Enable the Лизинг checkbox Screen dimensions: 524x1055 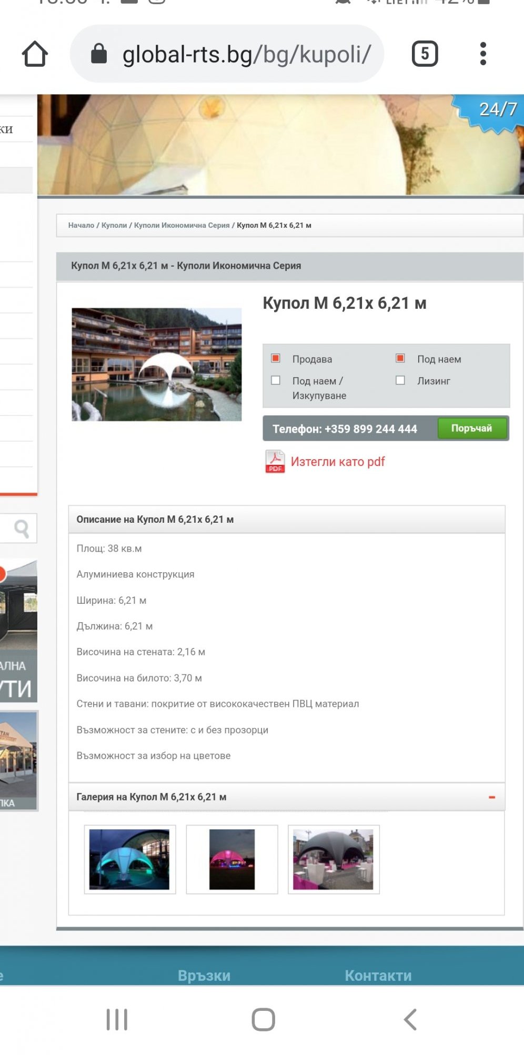(x=400, y=380)
